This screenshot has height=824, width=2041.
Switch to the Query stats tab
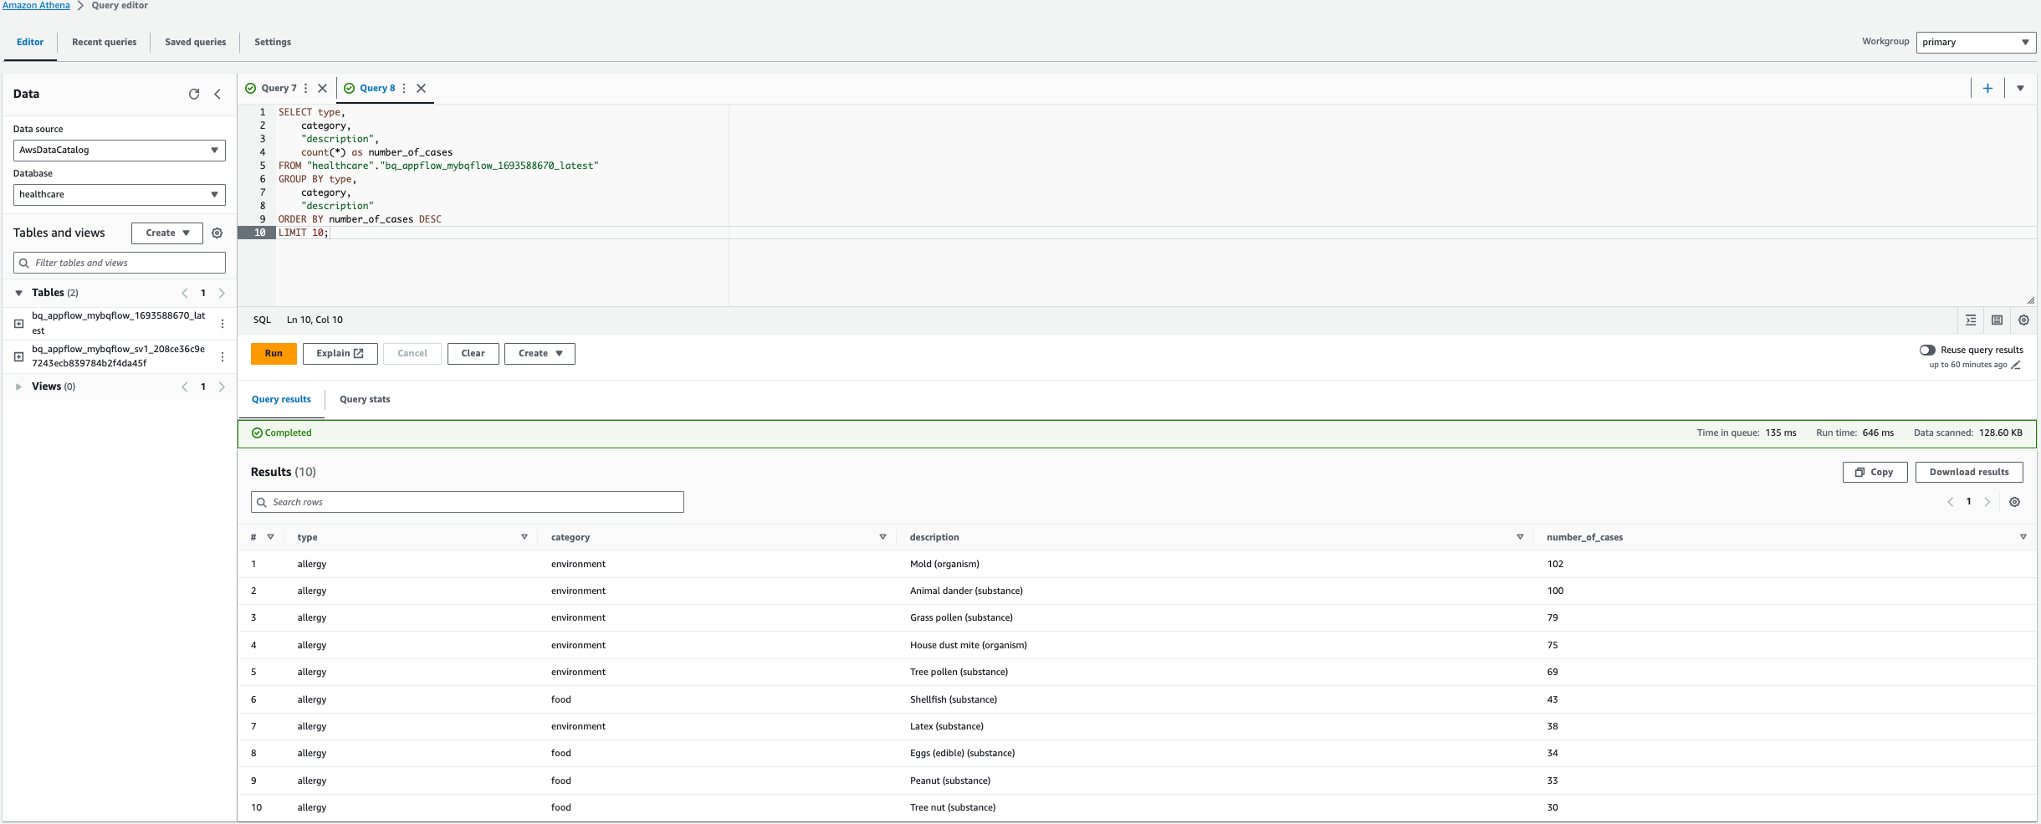tap(364, 399)
